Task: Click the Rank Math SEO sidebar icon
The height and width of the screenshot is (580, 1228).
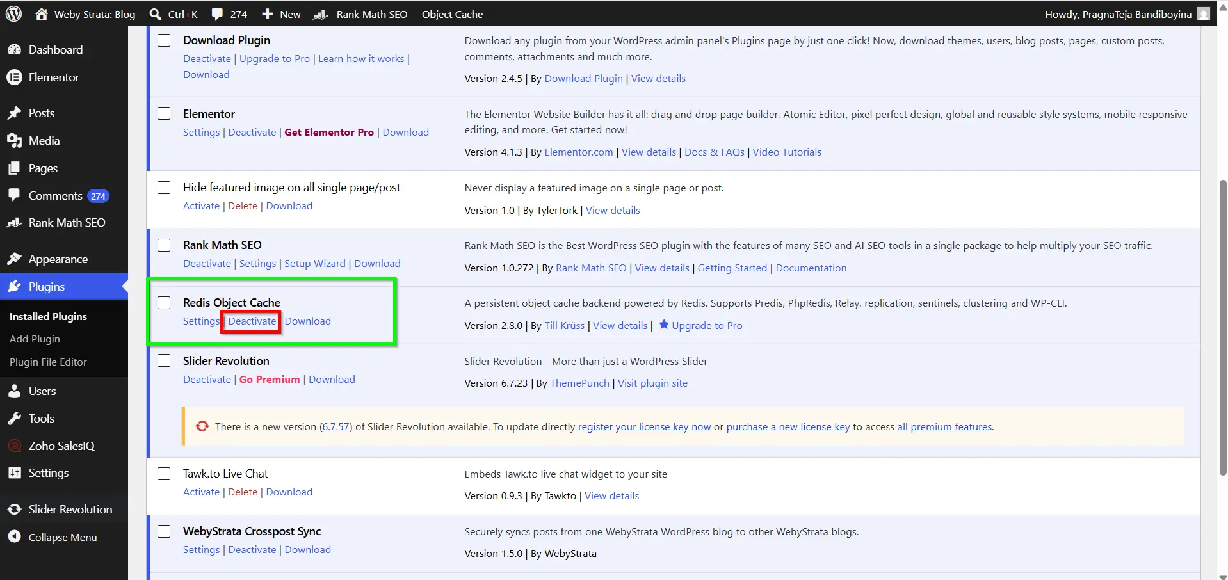Action: [14, 222]
